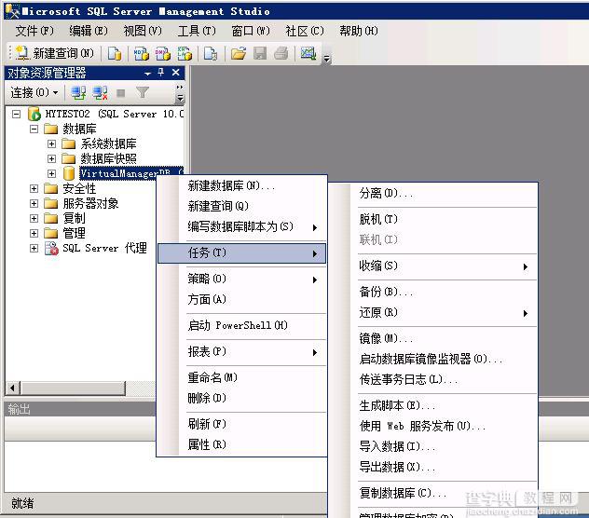The width and height of the screenshot is (589, 518).
Task: Click the Disconnect icon in Object Explorer
Action: 100,92
